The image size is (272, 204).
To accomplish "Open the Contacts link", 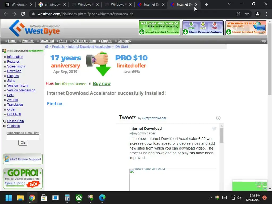I will pyautogui.click(x=13, y=126).
